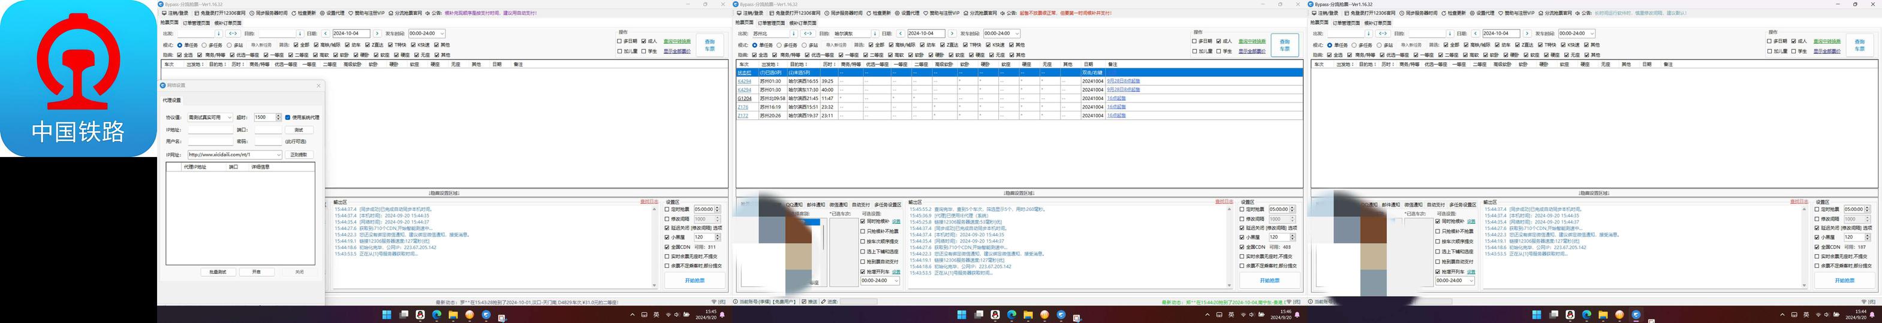Click 检查更新 icon in middle window toolbar
The height and width of the screenshot is (323, 1882).
[869, 13]
